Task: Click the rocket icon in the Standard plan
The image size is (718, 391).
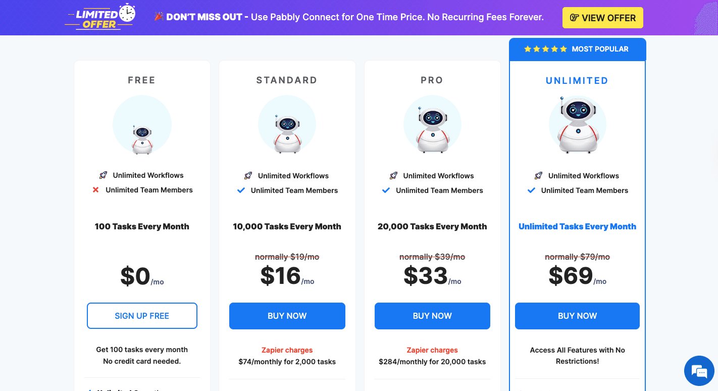Action: [x=248, y=175]
